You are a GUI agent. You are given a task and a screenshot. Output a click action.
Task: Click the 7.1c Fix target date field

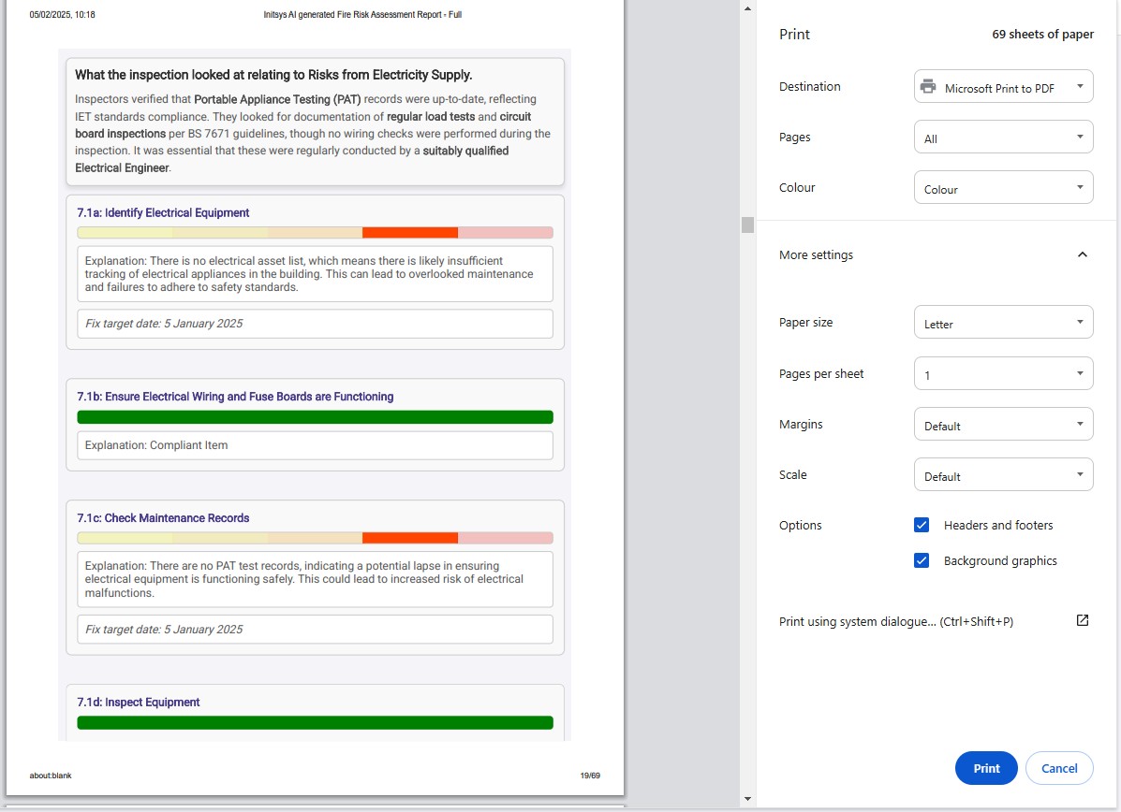pyautogui.click(x=315, y=630)
